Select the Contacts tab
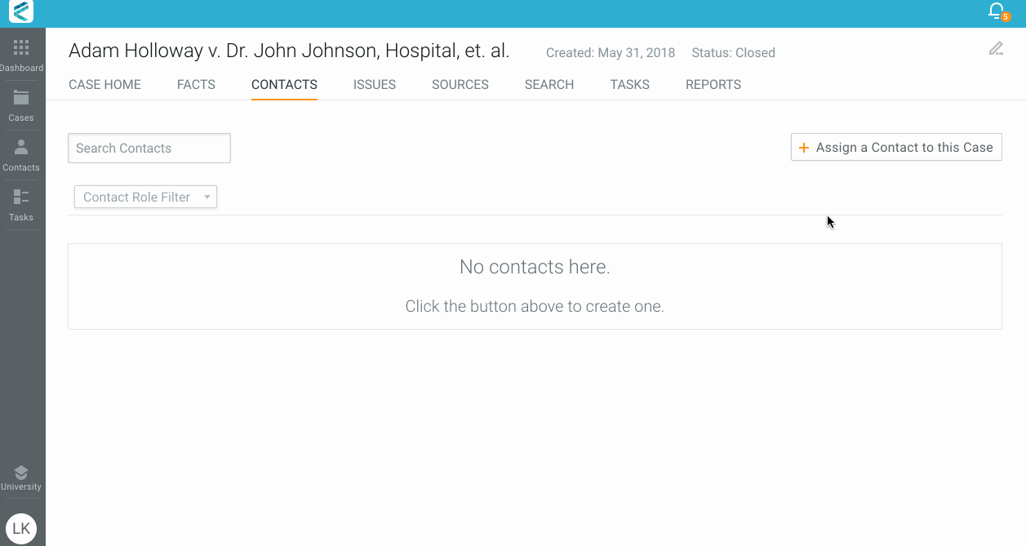Image resolution: width=1026 pixels, height=546 pixels. pos(284,85)
